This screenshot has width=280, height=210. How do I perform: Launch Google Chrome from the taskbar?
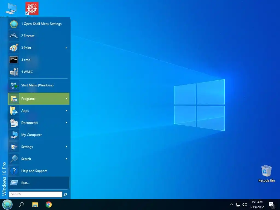point(49,205)
